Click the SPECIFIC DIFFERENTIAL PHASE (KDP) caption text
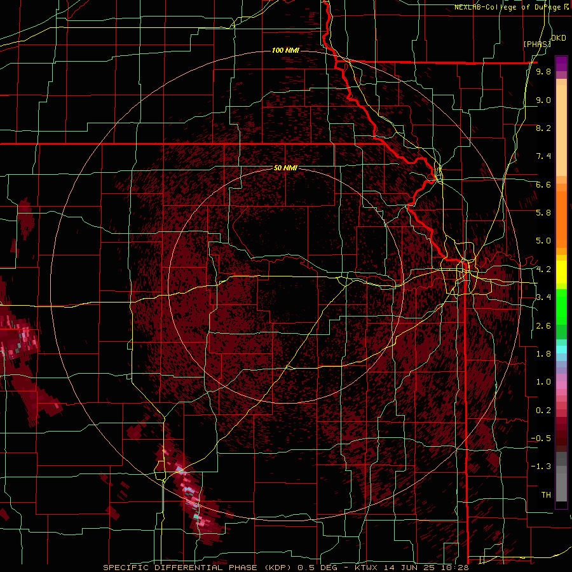 [x=198, y=568]
